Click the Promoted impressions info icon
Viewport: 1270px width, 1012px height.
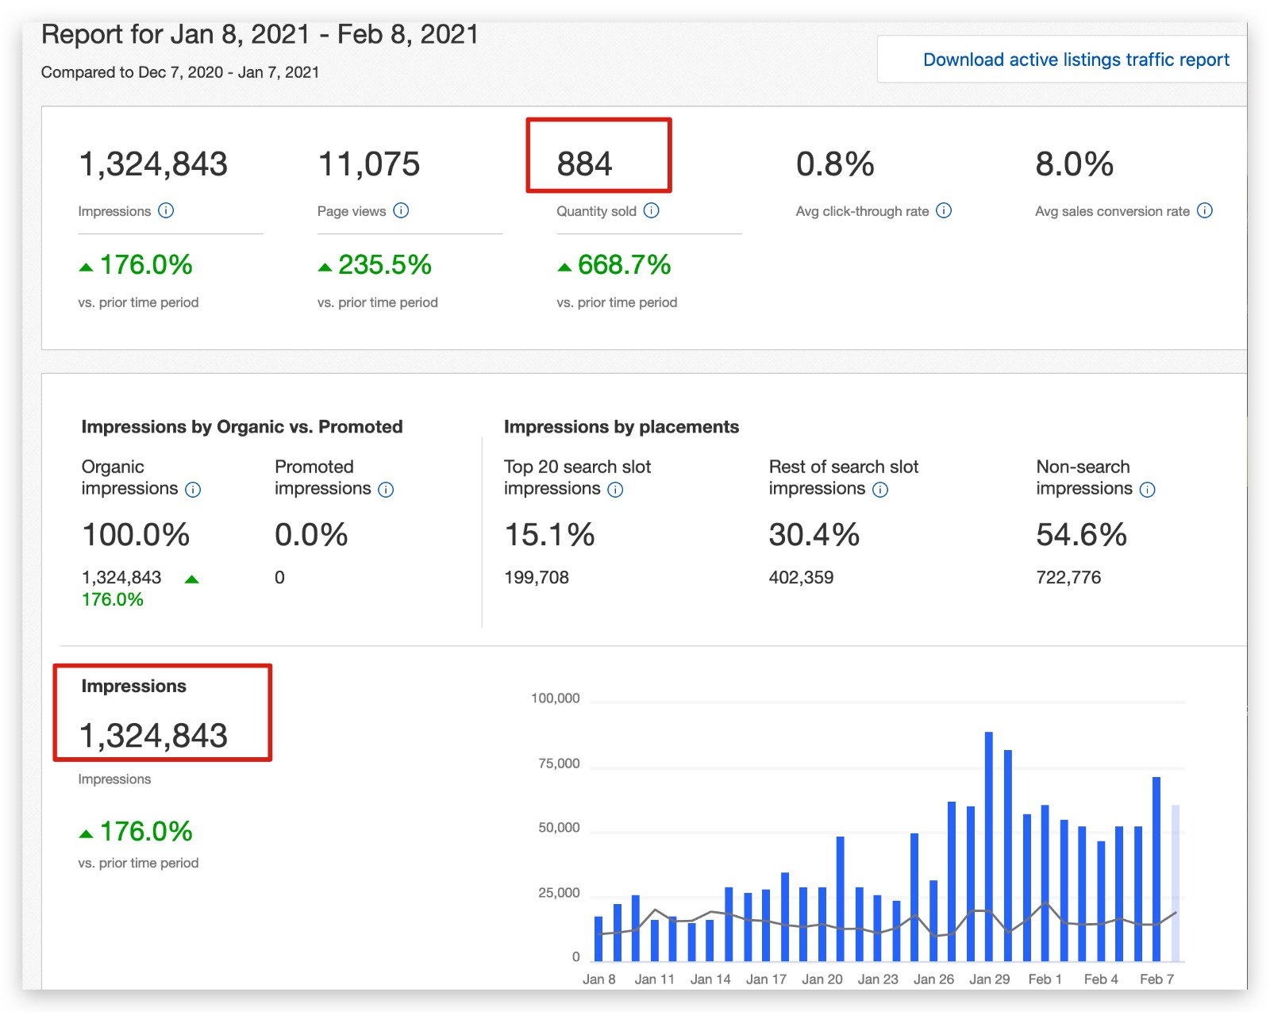point(386,490)
